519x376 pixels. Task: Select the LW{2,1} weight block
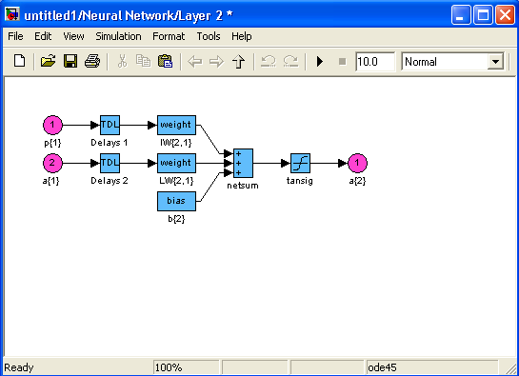point(176,163)
